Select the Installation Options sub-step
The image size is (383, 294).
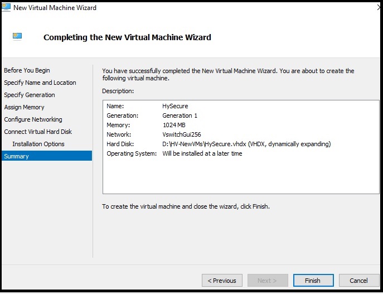pyautogui.click(x=38, y=144)
